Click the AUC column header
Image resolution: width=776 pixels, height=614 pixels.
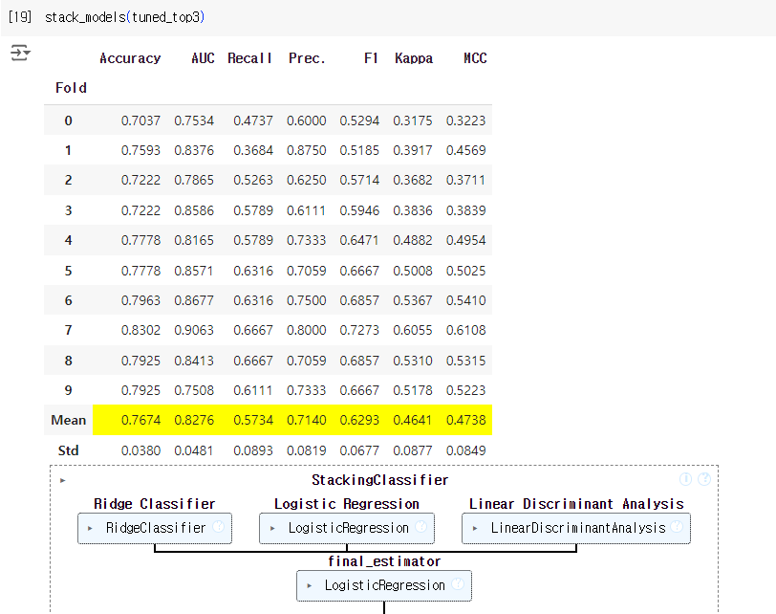203,58
